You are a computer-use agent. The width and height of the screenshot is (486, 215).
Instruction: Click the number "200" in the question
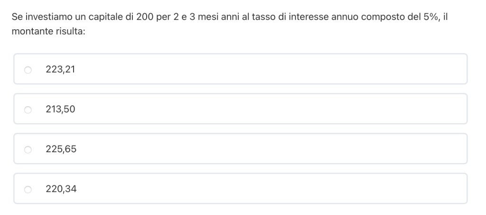[144, 17]
